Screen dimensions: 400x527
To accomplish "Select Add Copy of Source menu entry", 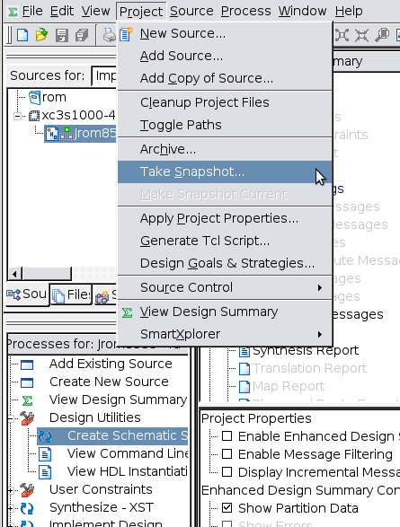I will coord(225,79).
